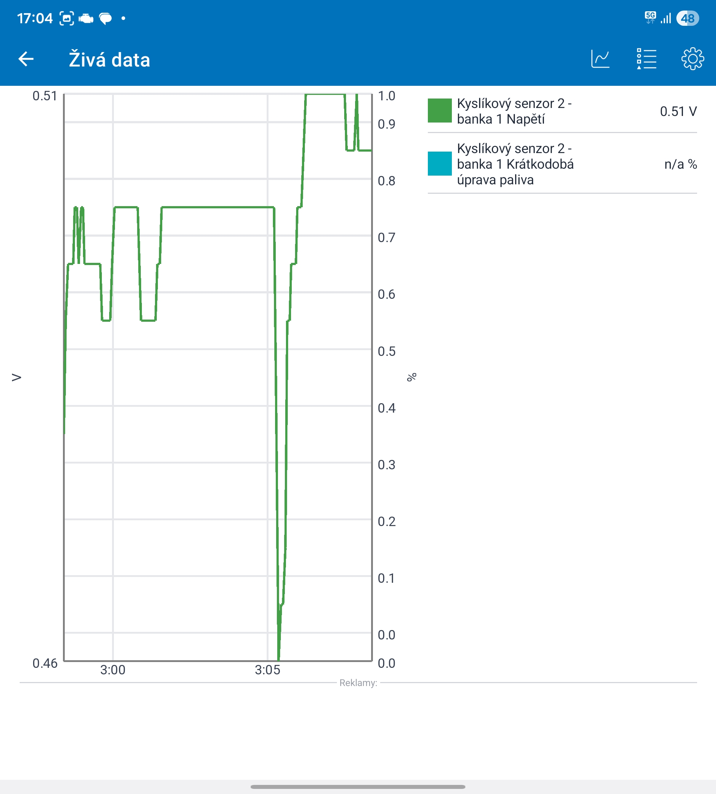Tap the 0.51 V value reading
Viewport: 716px width, 794px height.
[x=678, y=112]
